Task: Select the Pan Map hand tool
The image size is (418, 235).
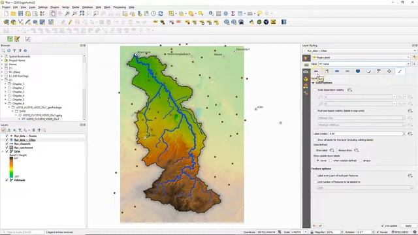Action: point(53,14)
